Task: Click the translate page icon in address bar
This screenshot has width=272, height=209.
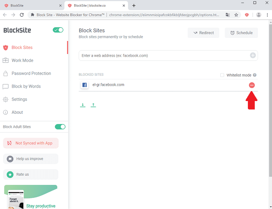Action: click(228, 15)
